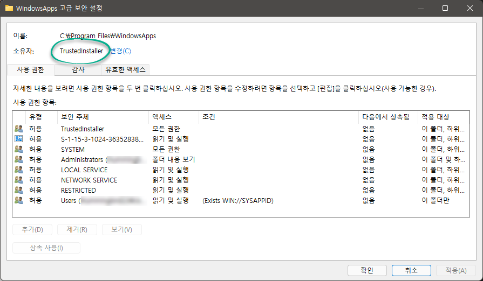Sort by the 액세스 column header
Screen dimensions: 483x281
[174, 117]
